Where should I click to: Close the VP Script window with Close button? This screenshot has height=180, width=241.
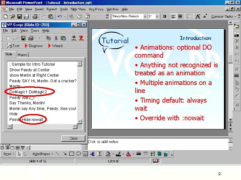[73, 138]
